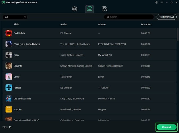Click the Bad Habits album thumbnail
179x133 pixels.
9,33
